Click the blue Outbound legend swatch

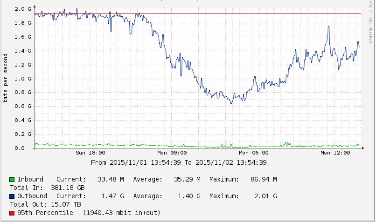(x=12, y=196)
